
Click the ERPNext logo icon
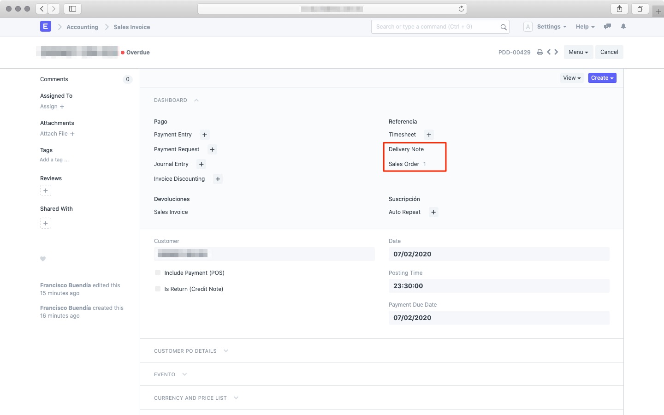pos(45,26)
